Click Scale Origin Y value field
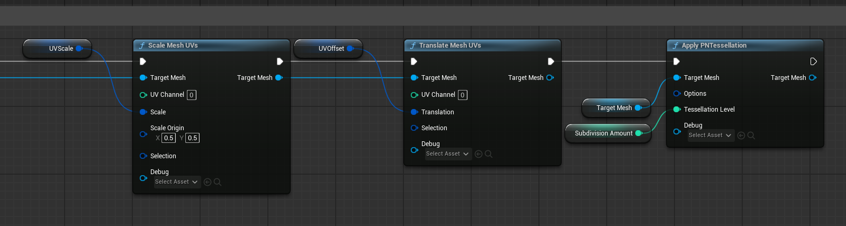This screenshot has width=846, height=226. point(192,138)
